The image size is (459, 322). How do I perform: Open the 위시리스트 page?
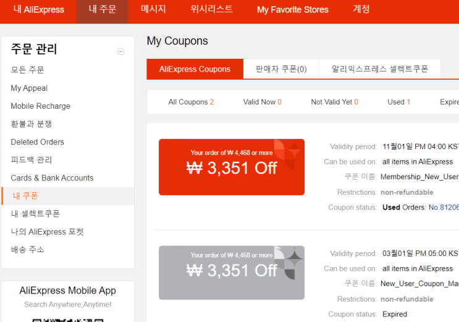pyautogui.click(x=212, y=9)
